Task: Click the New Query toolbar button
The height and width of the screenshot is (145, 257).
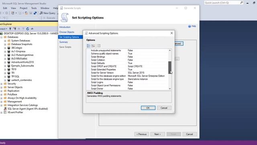Action: pyautogui.click(x=47, y=13)
